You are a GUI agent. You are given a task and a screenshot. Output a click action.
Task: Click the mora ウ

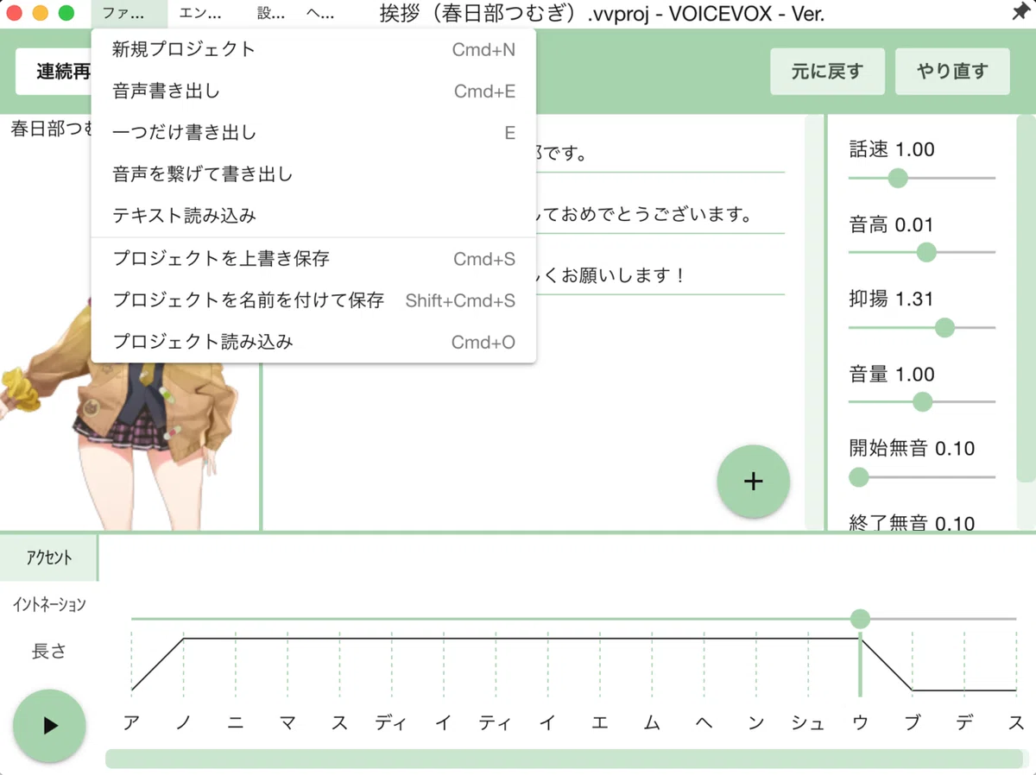(860, 723)
